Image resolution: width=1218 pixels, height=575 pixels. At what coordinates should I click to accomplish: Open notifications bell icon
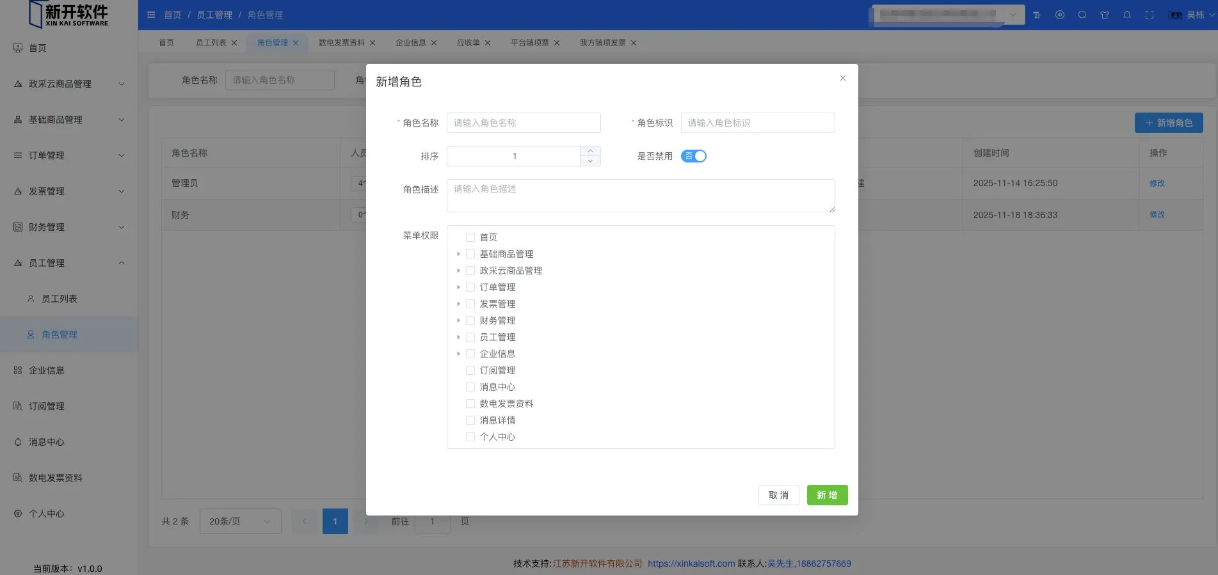tap(1127, 15)
